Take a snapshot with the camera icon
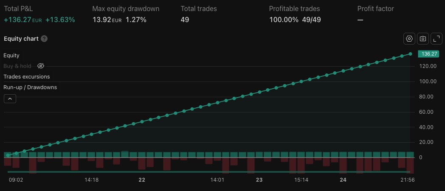The height and width of the screenshot is (191, 445). (x=422, y=39)
